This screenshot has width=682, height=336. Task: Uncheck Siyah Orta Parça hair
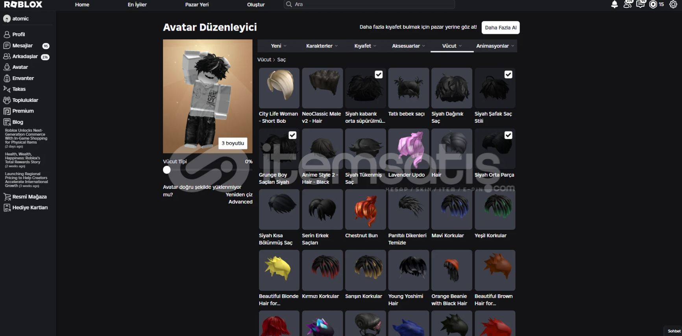(508, 135)
